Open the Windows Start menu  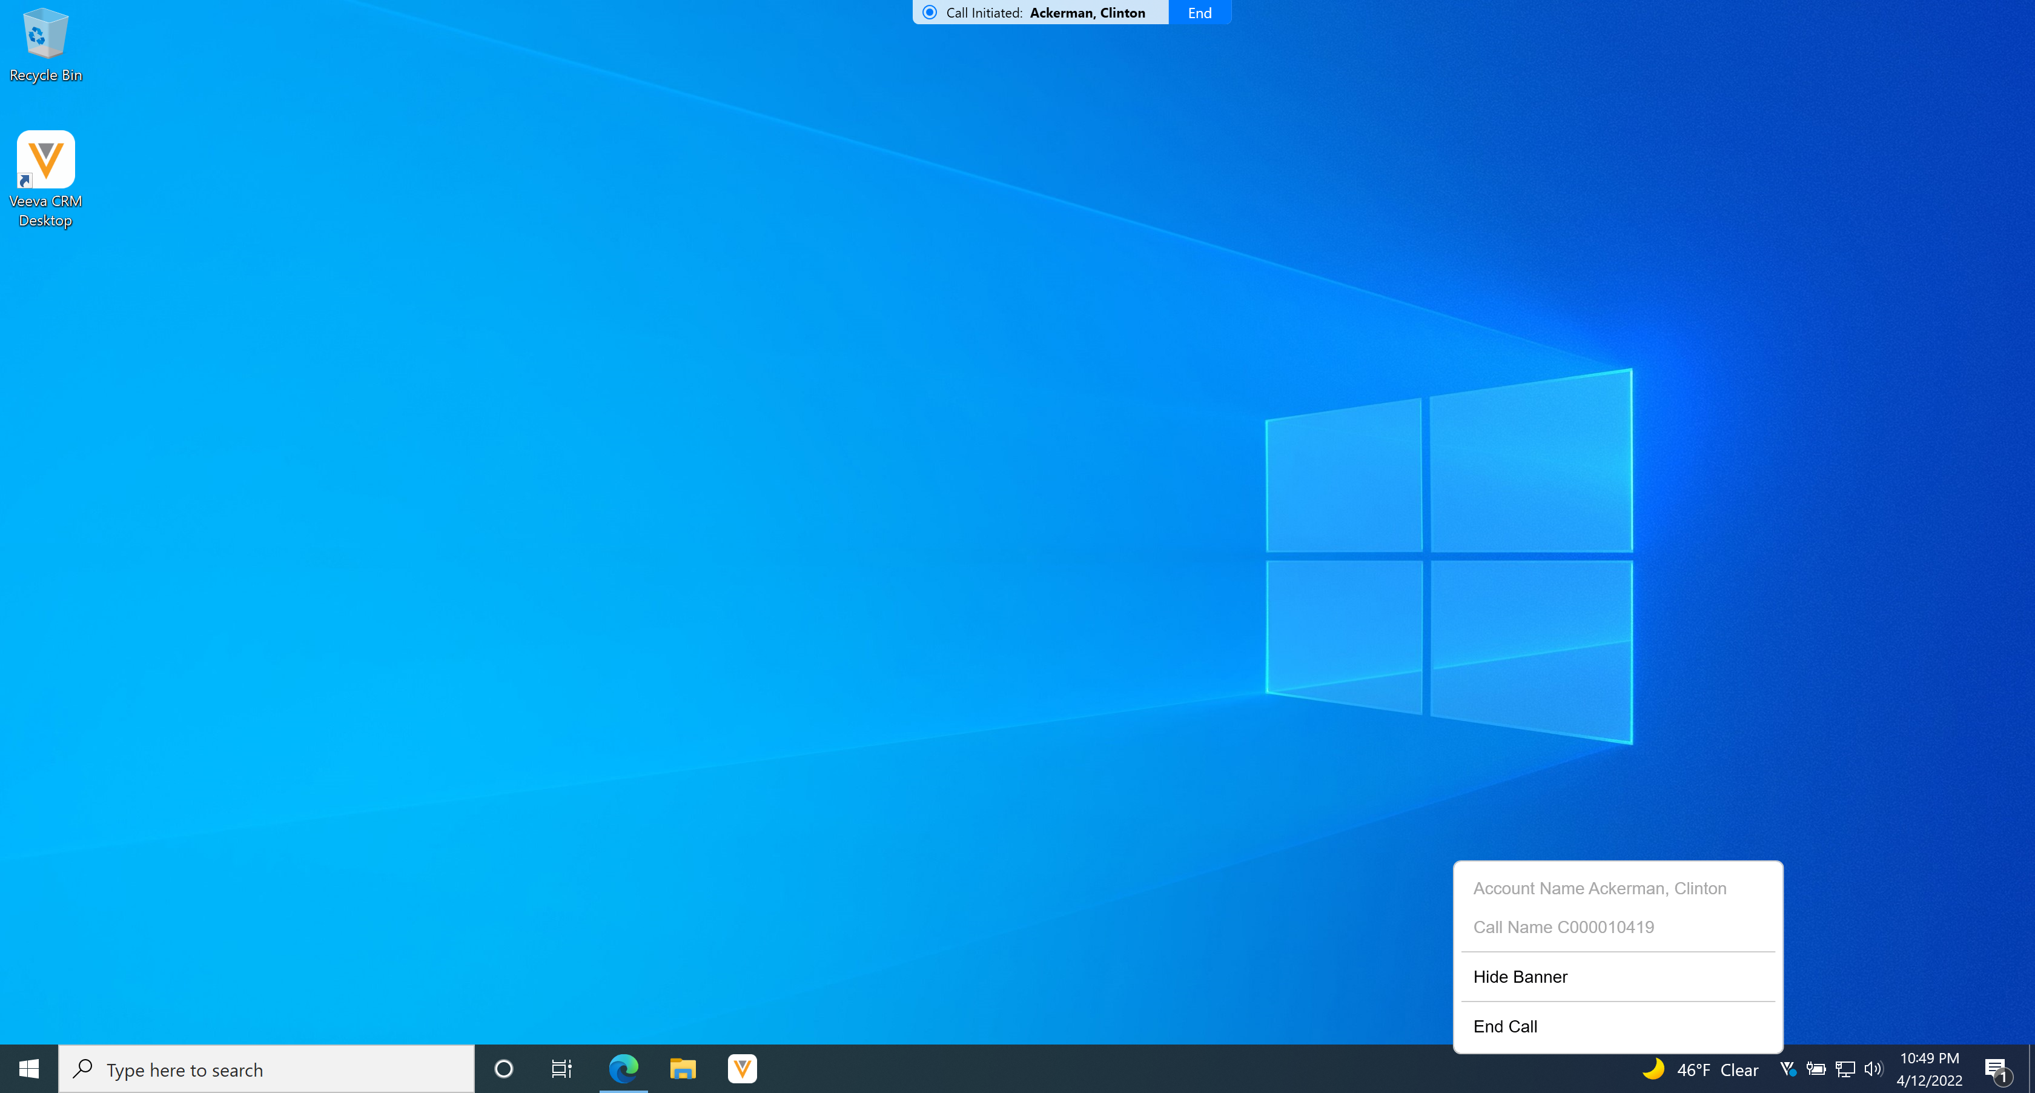tap(29, 1069)
